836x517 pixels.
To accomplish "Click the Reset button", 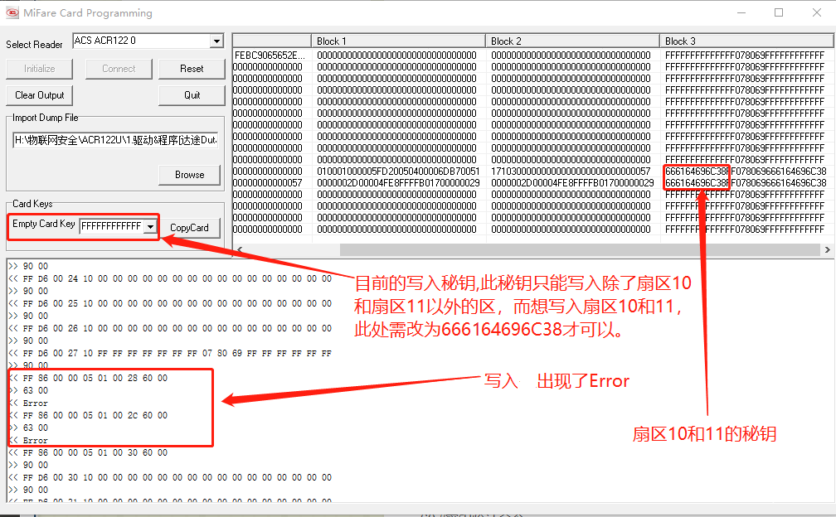I will pyautogui.click(x=192, y=69).
